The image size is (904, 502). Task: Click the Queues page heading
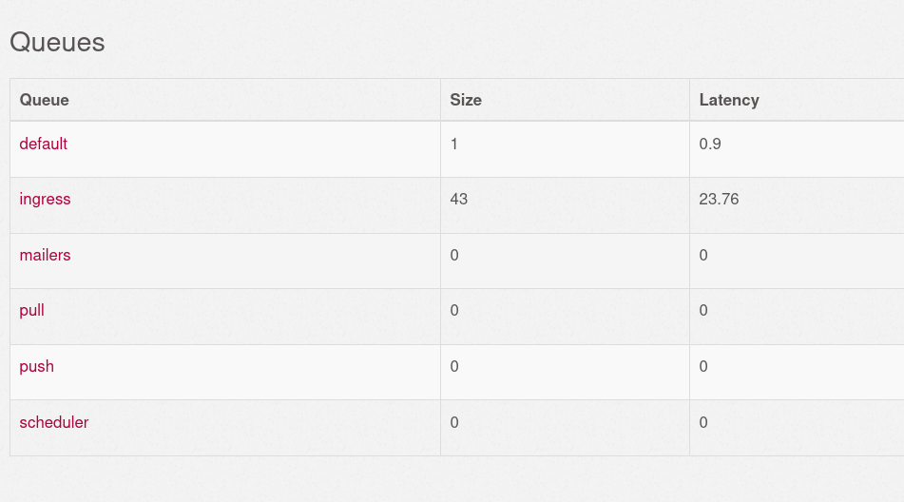click(57, 42)
